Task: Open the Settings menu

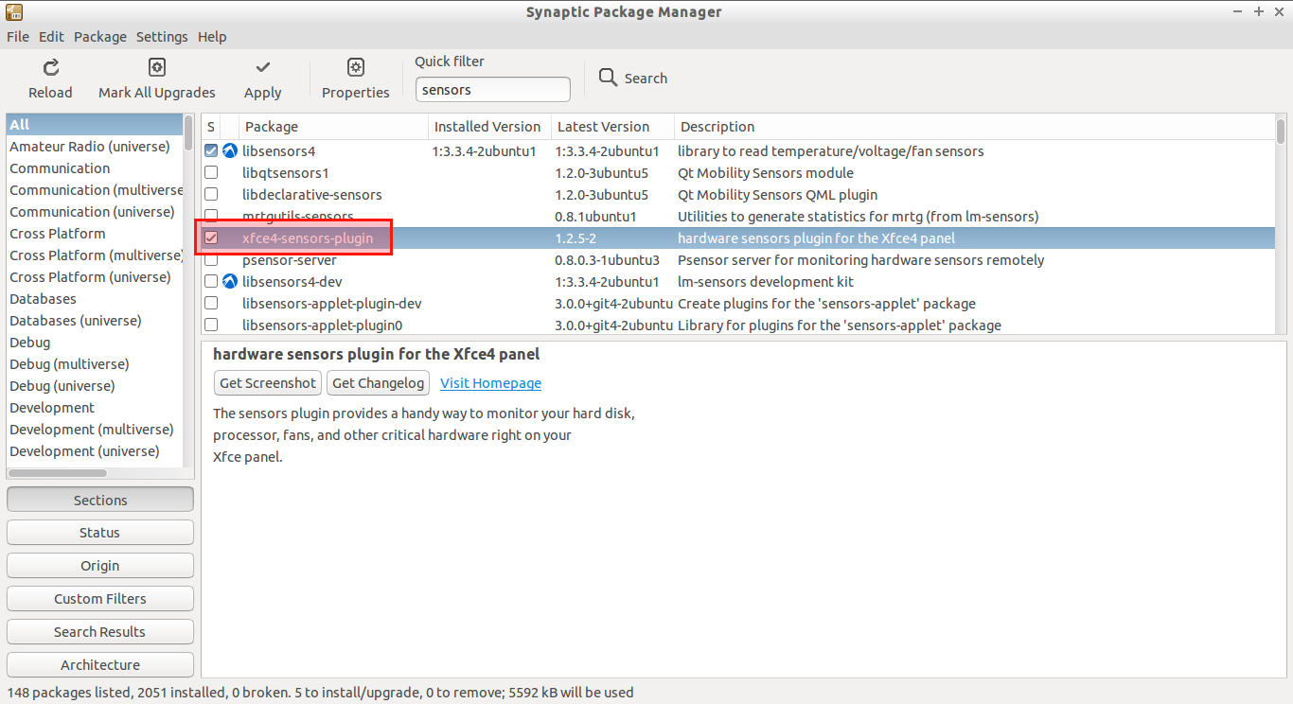Action: pos(162,37)
